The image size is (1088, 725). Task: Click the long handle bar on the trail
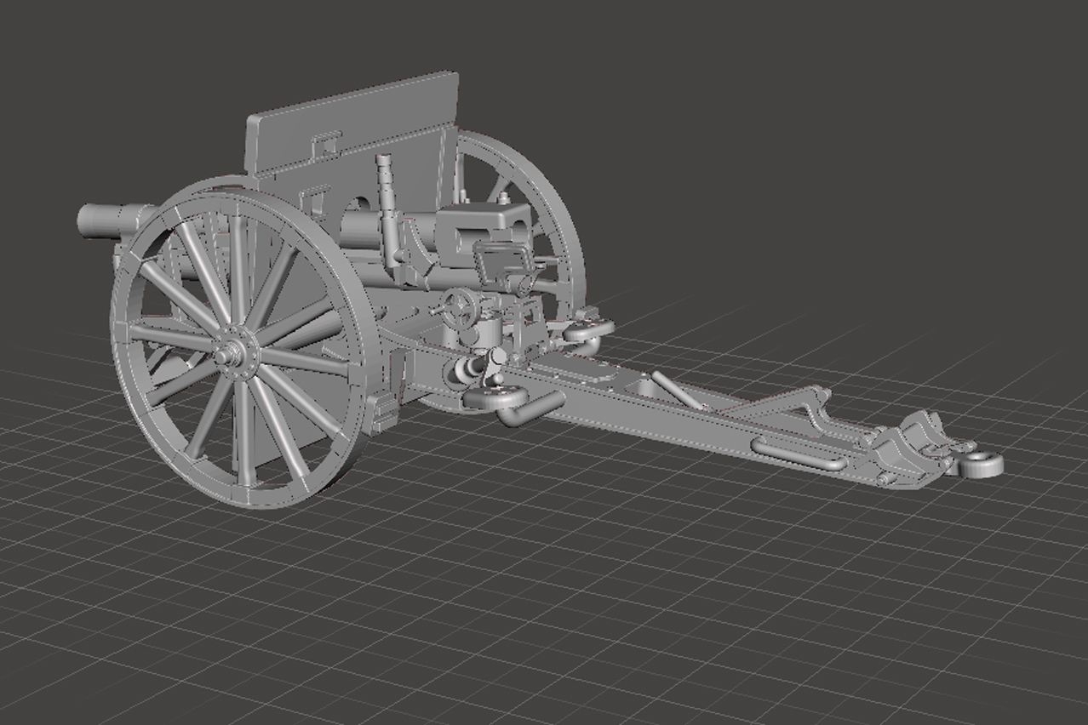(x=799, y=455)
